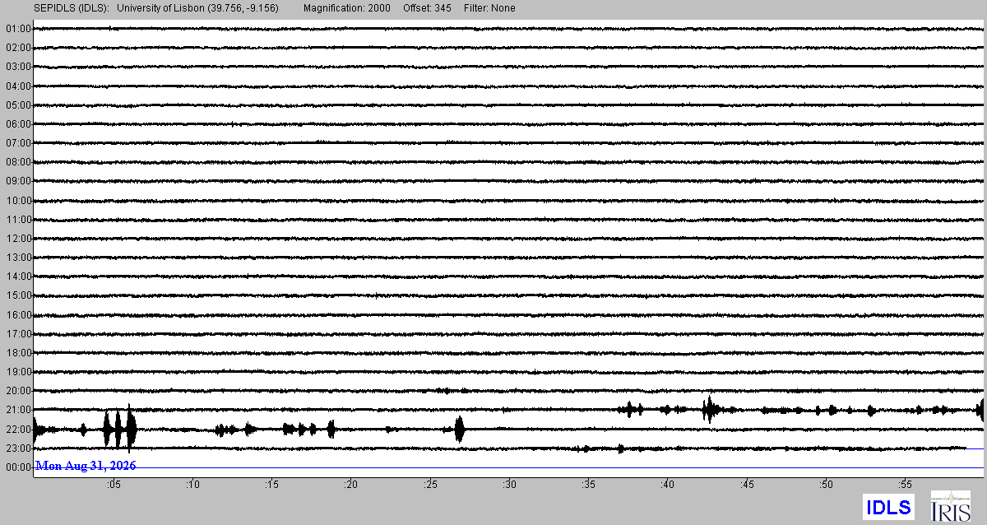This screenshot has height=525, width=987.
Task: Click the :05 minute axis marker
Action: [114, 485]
